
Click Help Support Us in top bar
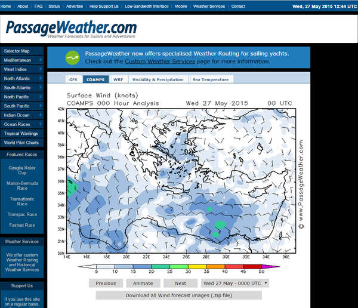click(104, 7)
